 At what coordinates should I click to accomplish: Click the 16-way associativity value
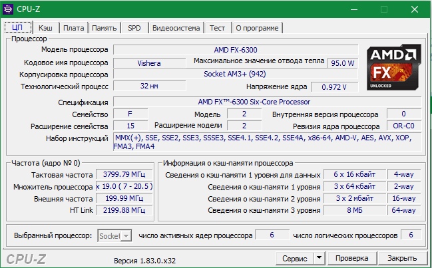(x=404, y=198)
